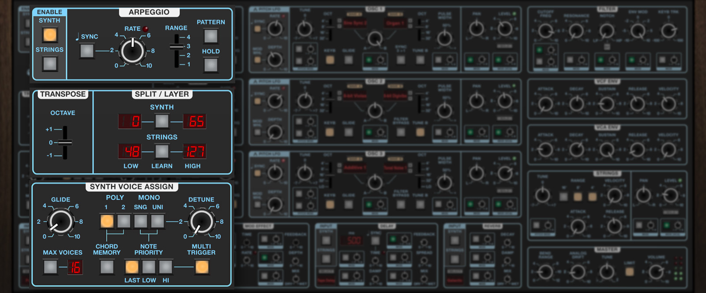The height and width of the screenshot is (293, 706).
Task: Select Poly 1 voice mode
Action: click(x=107, y=221)
